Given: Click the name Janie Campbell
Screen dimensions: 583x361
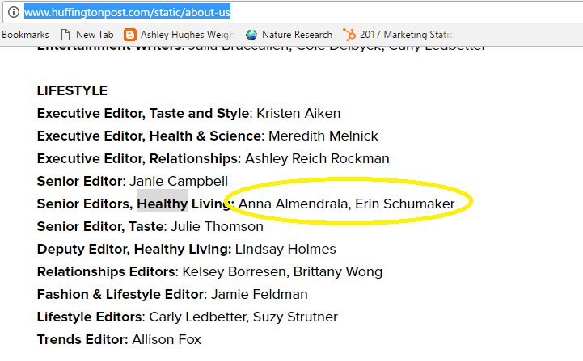Looking at the screenshot, I should (x=179, y=181).
